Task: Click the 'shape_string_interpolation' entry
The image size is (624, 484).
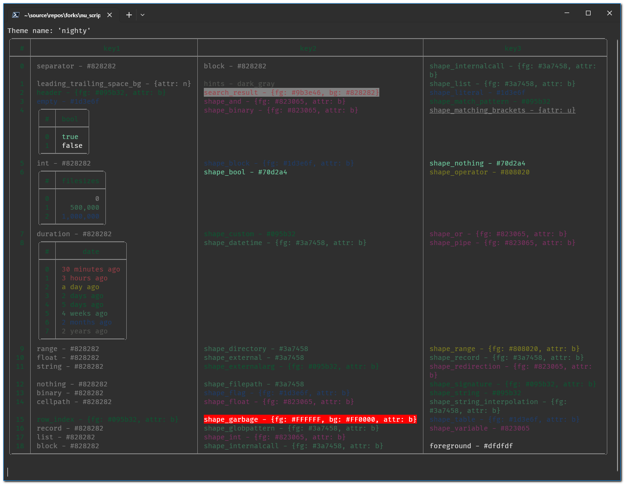Action: pyautogui.click(x=498, y=406)
